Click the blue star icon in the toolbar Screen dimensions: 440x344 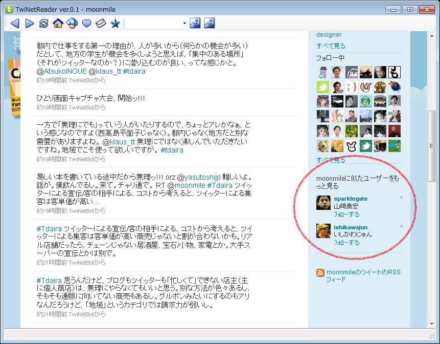click(115, 23)
